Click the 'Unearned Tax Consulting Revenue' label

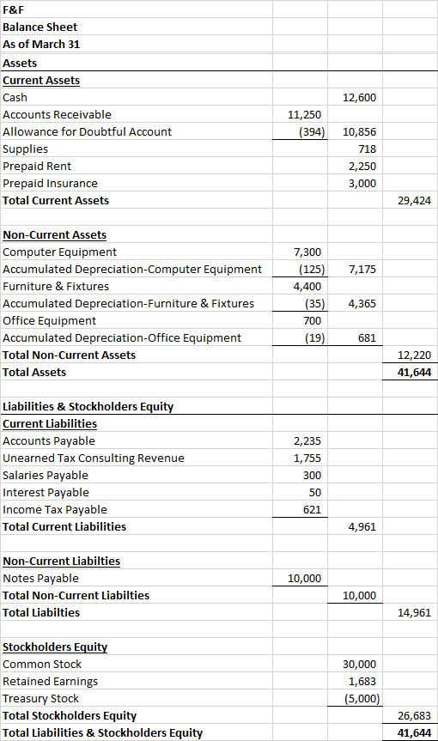(x=94, y=459)
